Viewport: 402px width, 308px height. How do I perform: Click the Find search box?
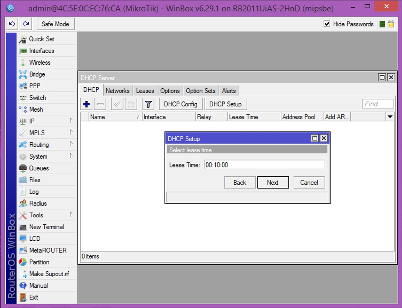[x=378, y=104]
